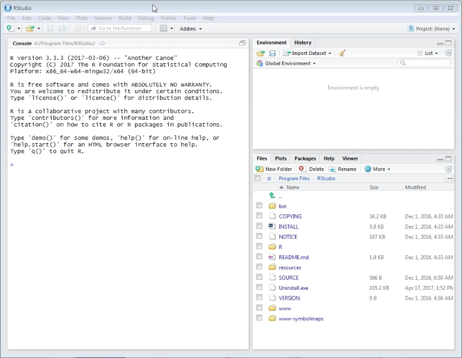Open the panes layout dropdown arrow
462x358 pixels.
pyautogui.click(x=172, y=28)
